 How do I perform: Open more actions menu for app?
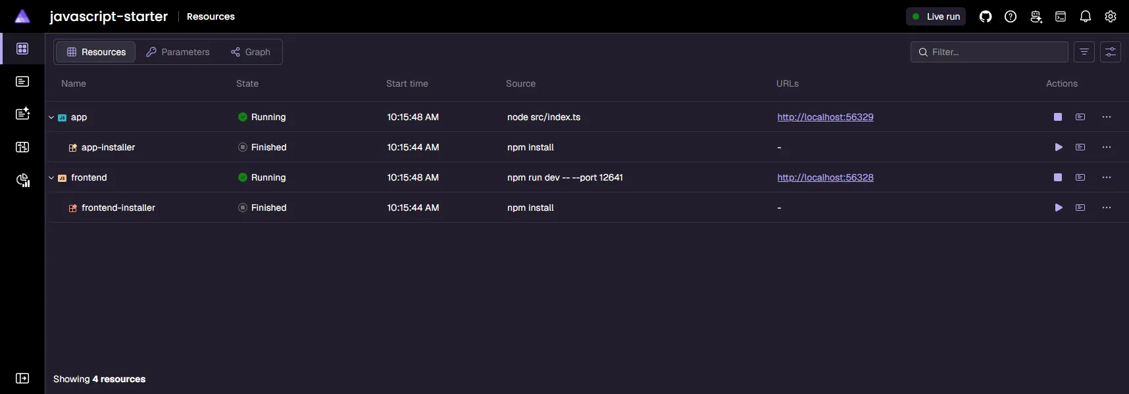(1107, 117)
